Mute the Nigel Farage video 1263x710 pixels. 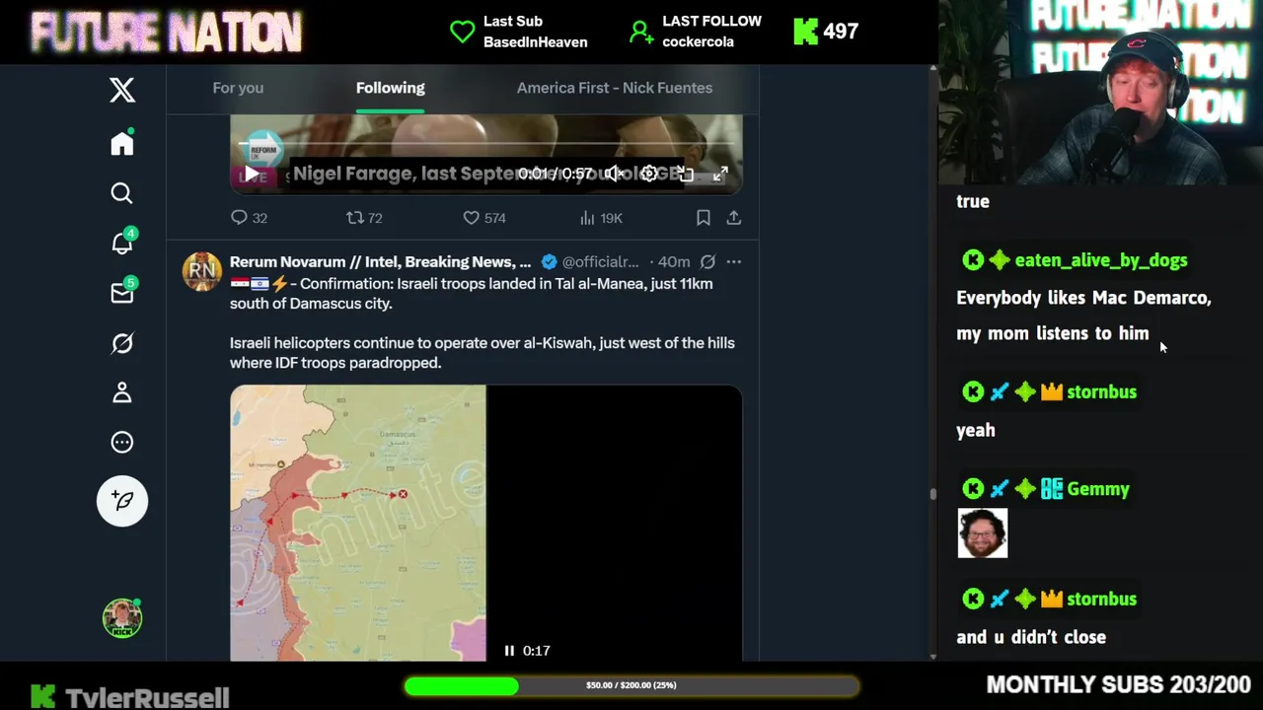[x=614, y=175]
